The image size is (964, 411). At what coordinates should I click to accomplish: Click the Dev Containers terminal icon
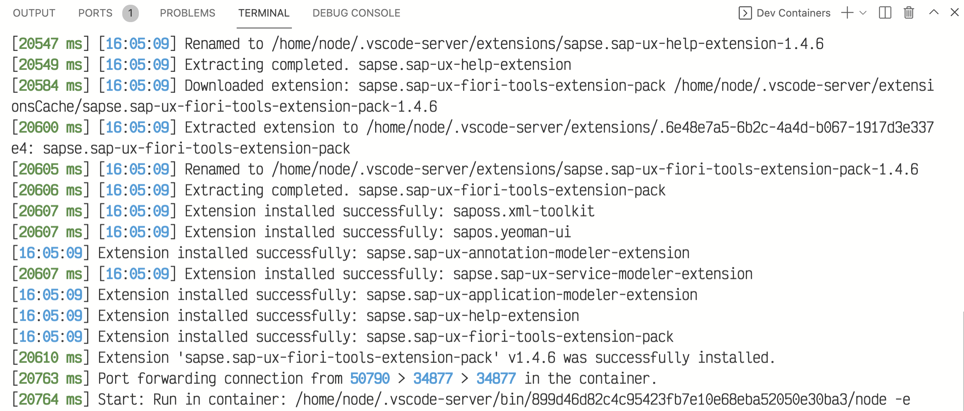coord(745,13)
